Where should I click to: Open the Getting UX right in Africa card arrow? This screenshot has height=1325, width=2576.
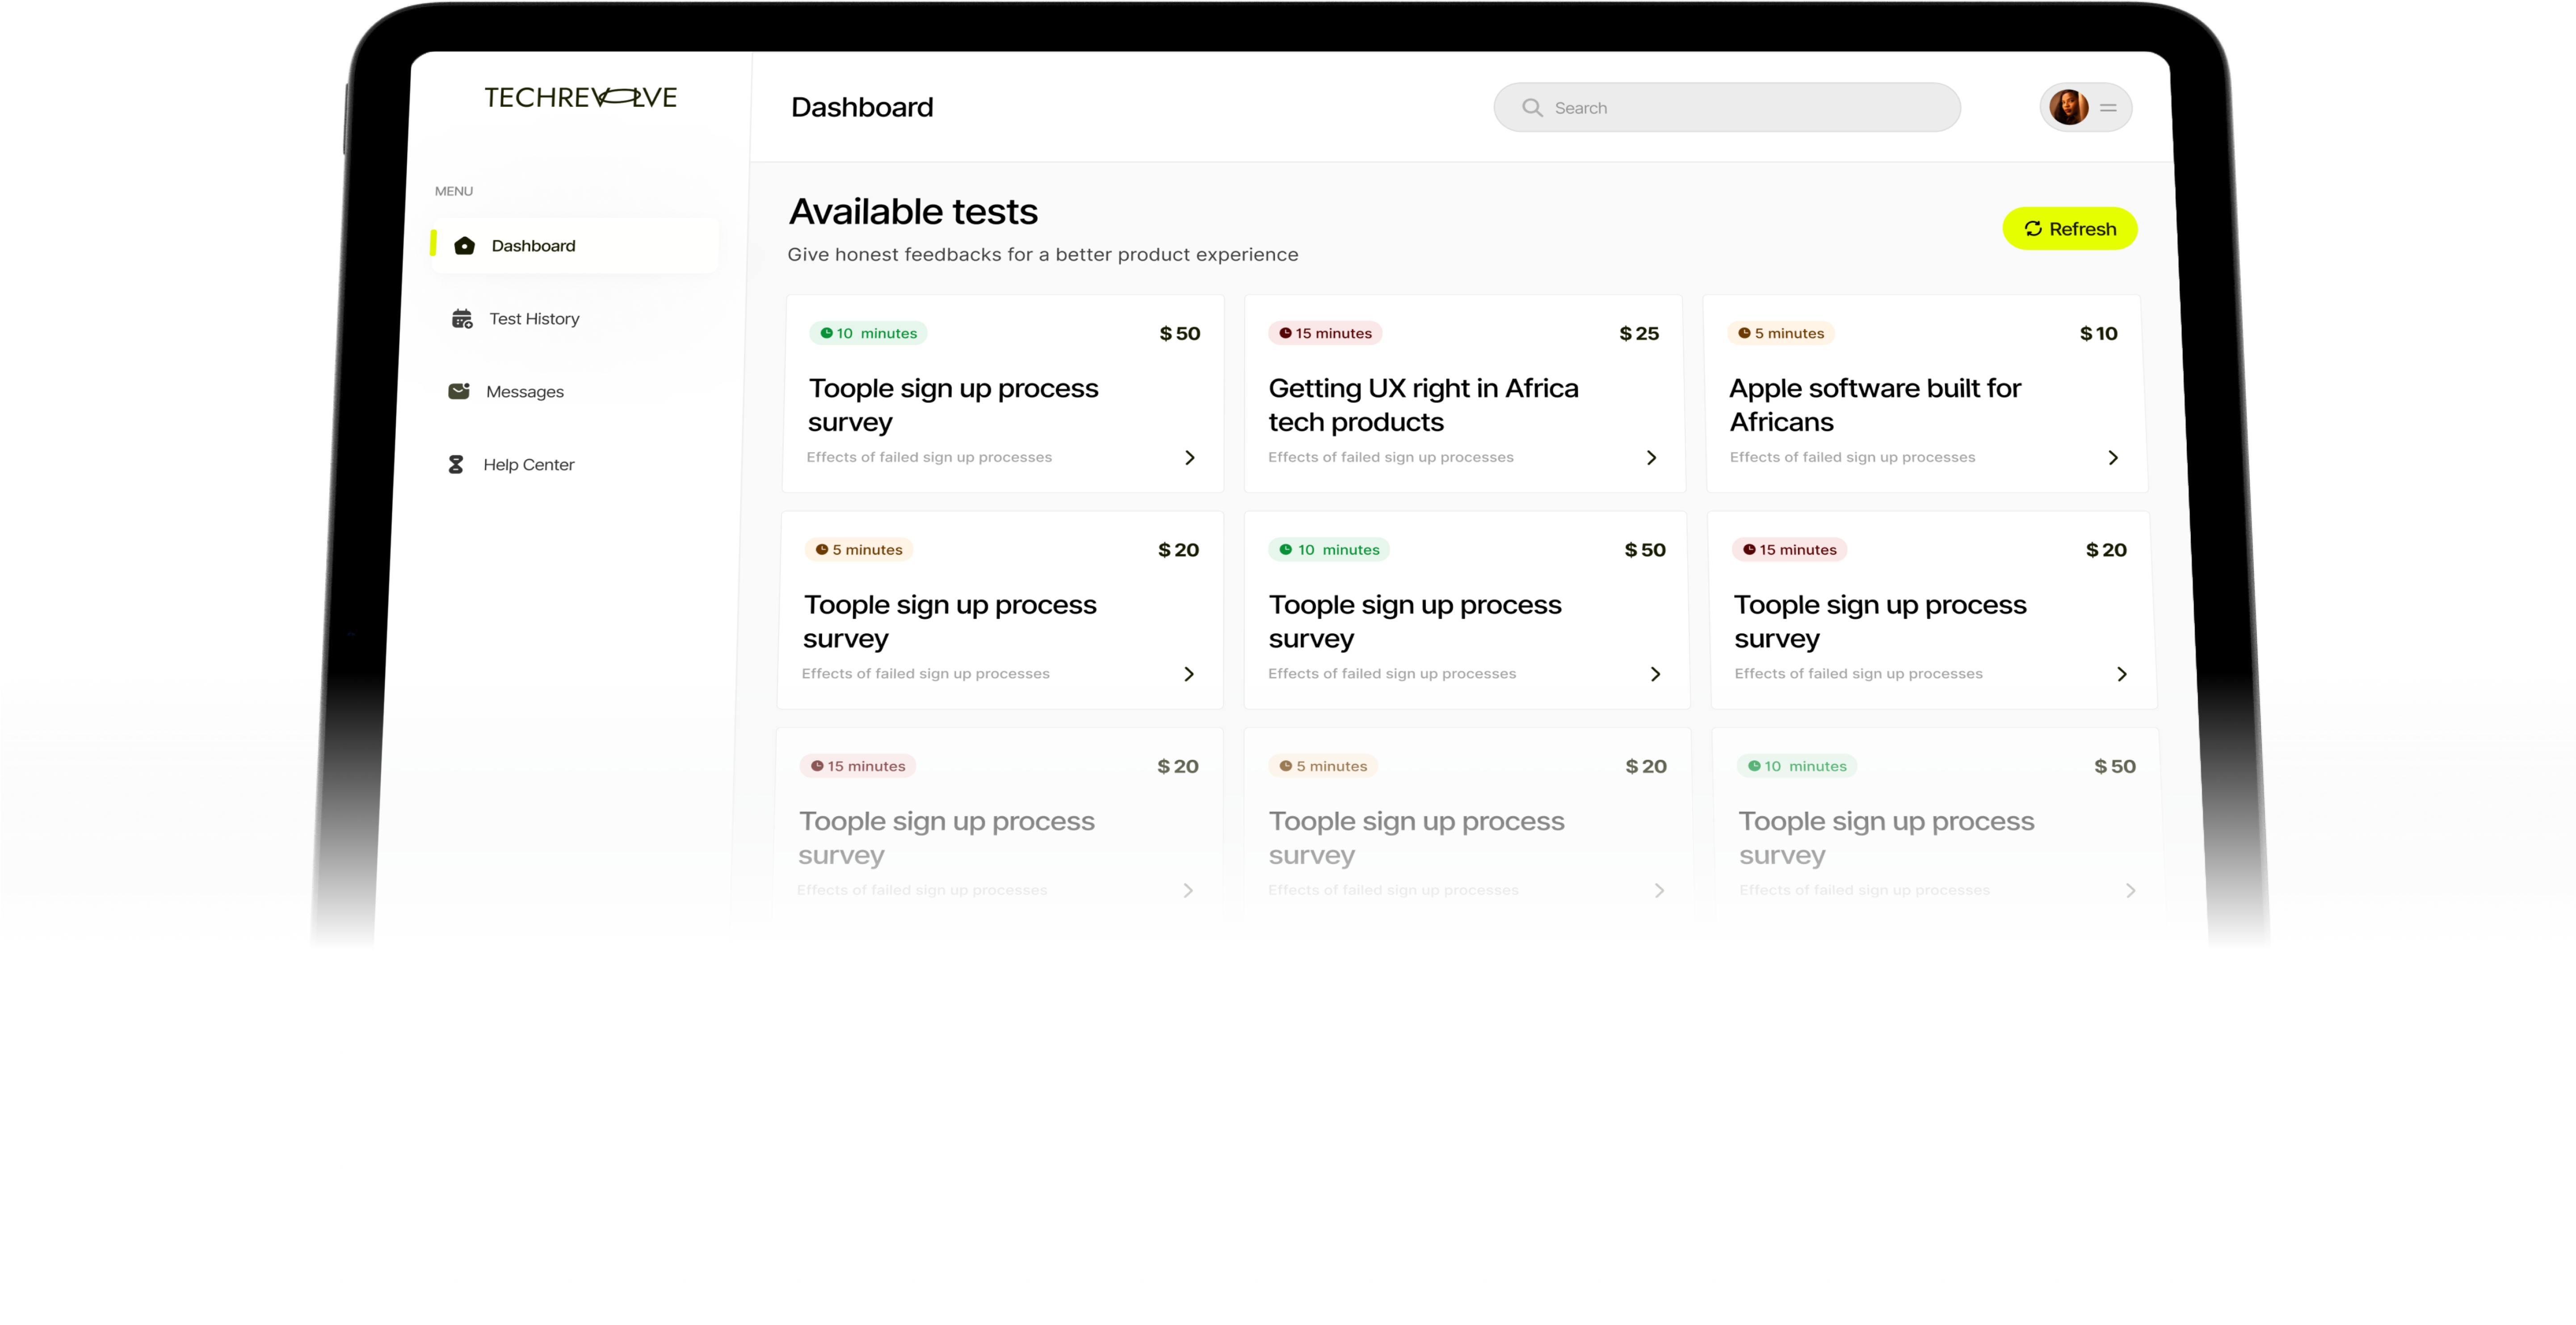[1651, 457]
